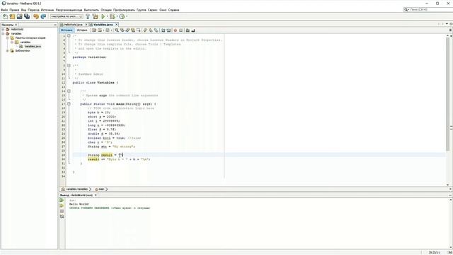The height and width of the screenshot is (255, 453).
Task: Open the dropdown arrow beside Profile icon
Action: pos(127,16)
